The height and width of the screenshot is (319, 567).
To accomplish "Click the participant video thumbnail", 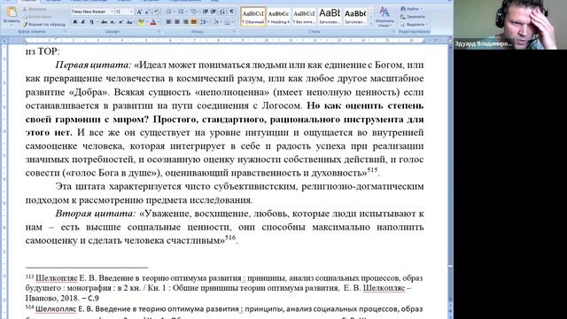I will click(510, 25).
